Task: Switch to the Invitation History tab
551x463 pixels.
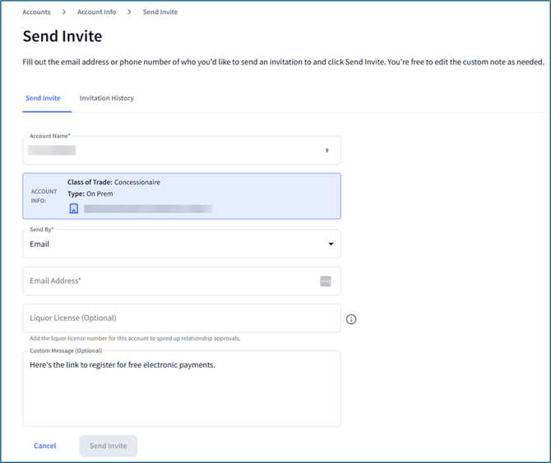Action: click(x=107, y=99)
